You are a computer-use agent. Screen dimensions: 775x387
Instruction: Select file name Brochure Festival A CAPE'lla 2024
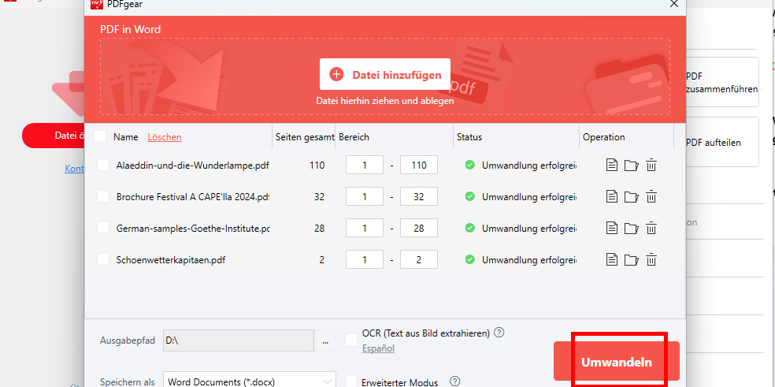[193, 196]
